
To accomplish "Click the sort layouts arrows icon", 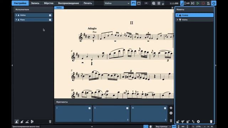I will pyautogui.click(x=193, y=122).
